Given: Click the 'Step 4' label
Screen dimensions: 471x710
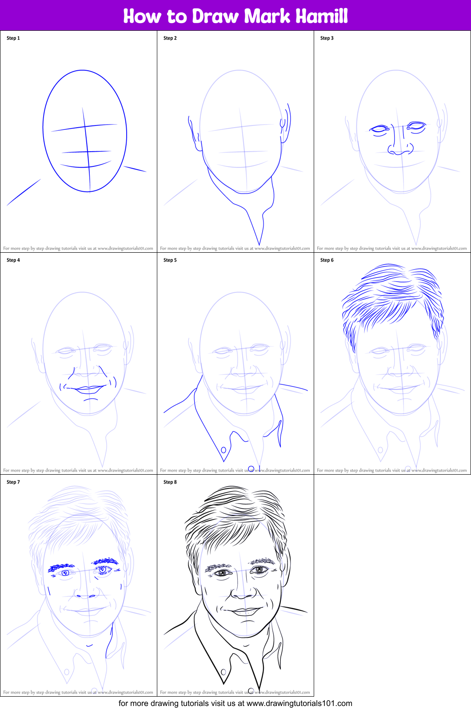Looking at the screenshot, I should (x=13, y=260).
